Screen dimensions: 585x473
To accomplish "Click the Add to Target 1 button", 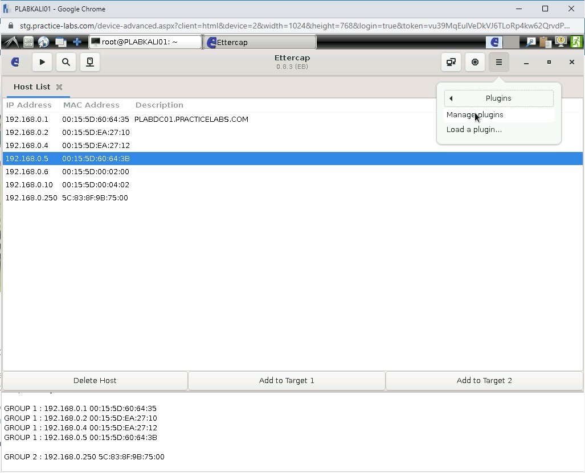I will click(x=287, y=380).
